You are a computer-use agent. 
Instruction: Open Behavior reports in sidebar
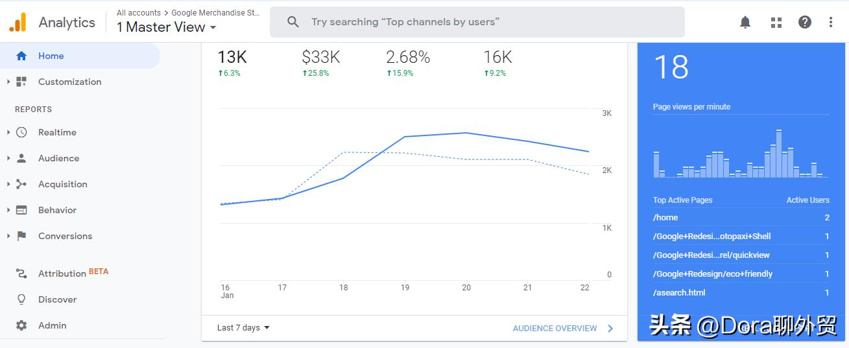57,210
